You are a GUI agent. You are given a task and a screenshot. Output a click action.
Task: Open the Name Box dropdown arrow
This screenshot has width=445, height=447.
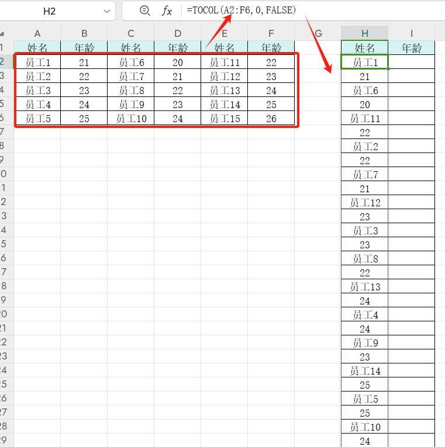coord(107,11)
